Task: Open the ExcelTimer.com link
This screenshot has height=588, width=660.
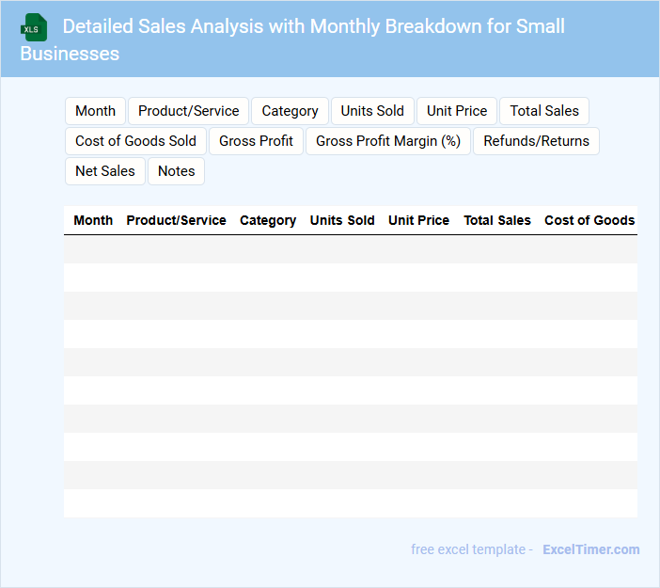Action: click(x=590, y=549)
